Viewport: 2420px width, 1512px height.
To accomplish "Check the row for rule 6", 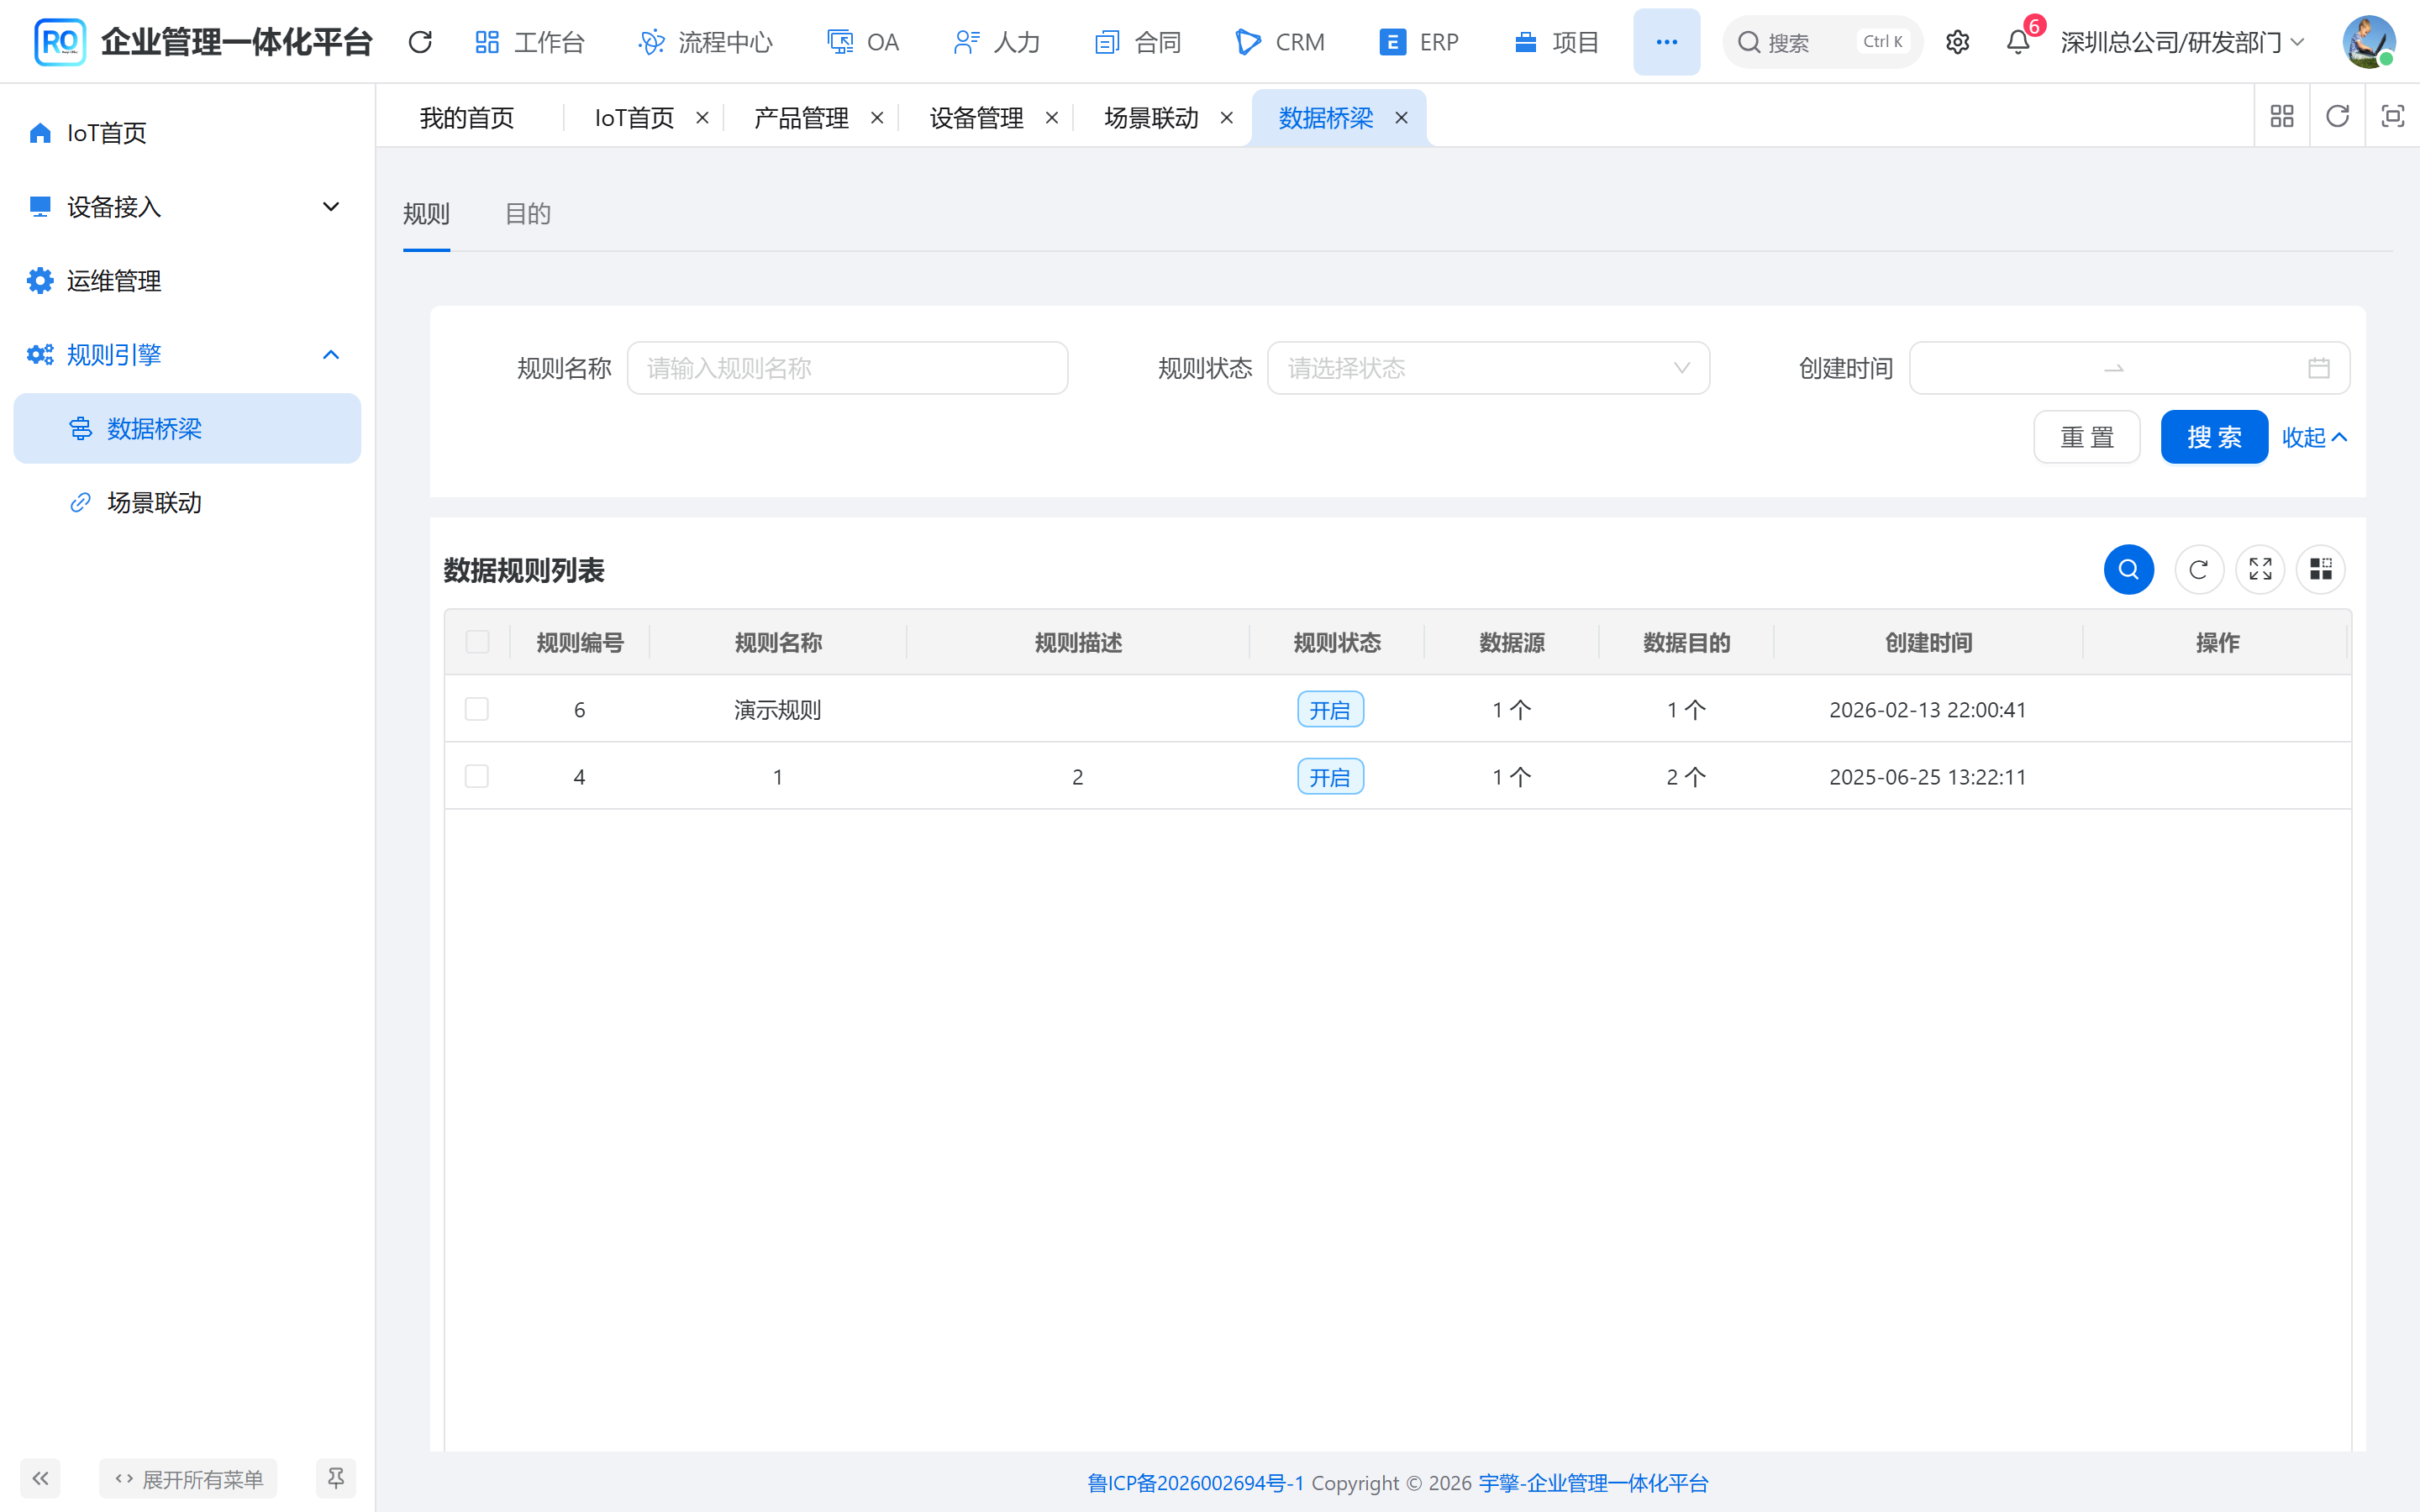I will (x=477, y=709).
